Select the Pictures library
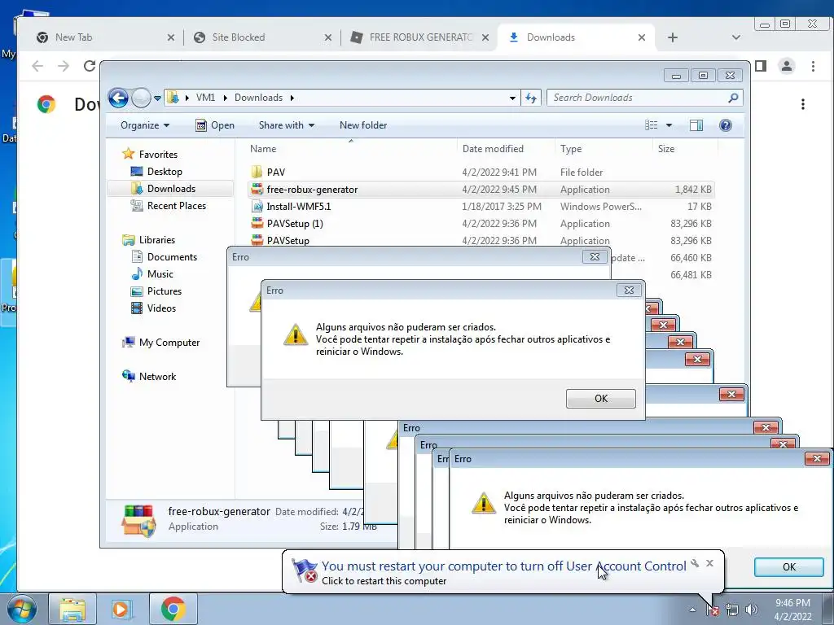Image resolution: width=834 pixels, height=625 pixels. tap(156, 291)
